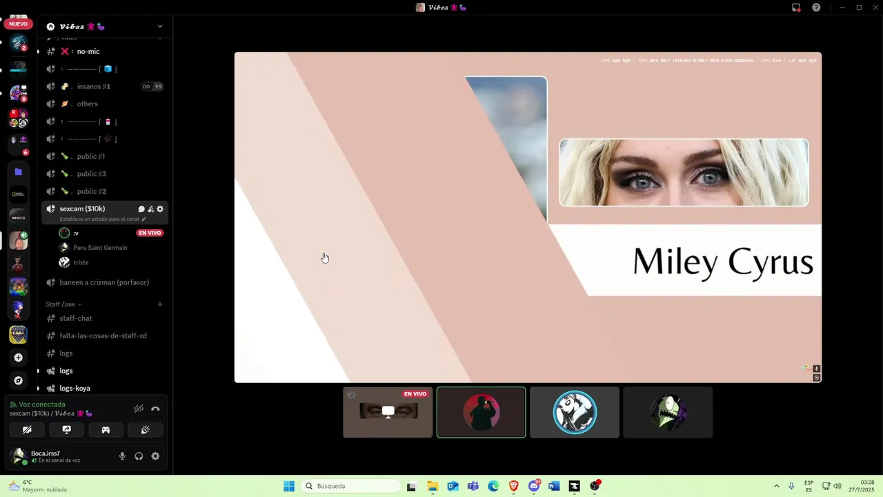
Task: Open the BocaJrss7 user avatar
Action: pyautogui.click(x=17, y=456)
